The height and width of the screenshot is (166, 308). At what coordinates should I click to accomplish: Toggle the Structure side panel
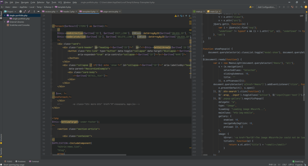tap(1, 138)
